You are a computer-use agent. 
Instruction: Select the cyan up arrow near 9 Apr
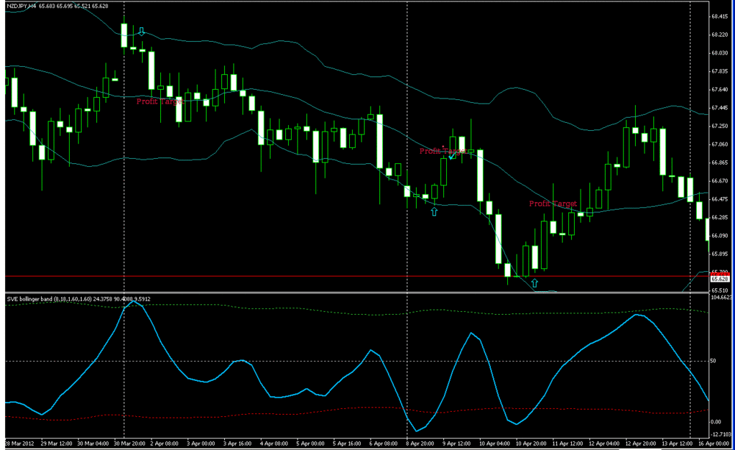point(434,211)
